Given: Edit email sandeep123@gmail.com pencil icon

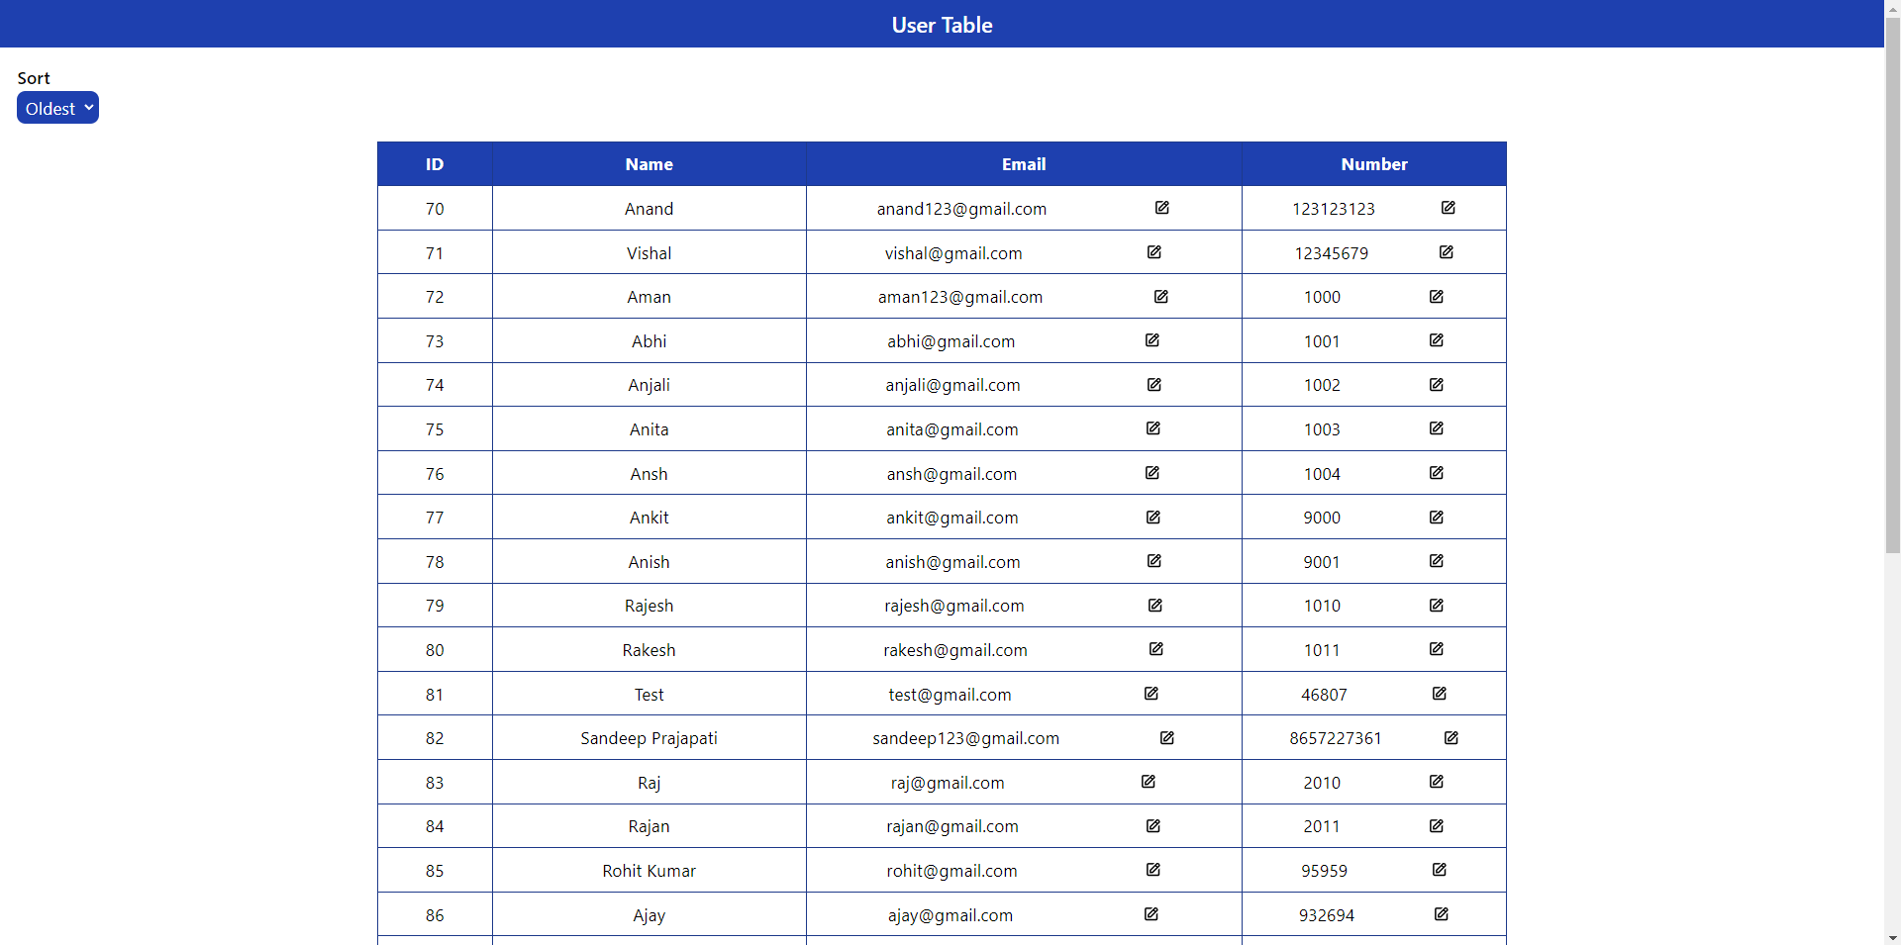Looking at the screenshot, I should point(1167,738).
